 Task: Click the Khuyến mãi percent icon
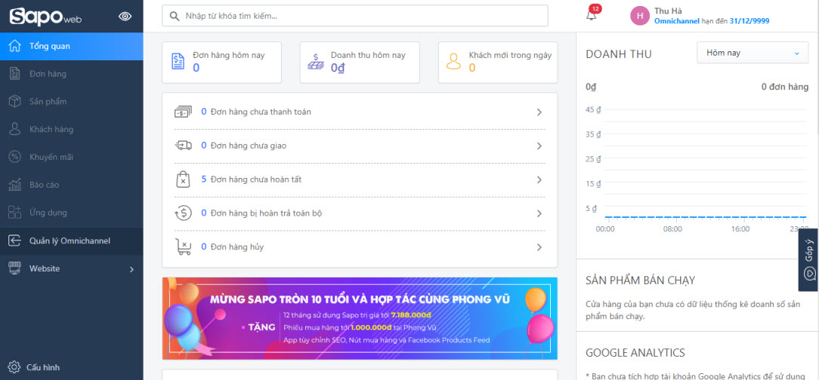pos(14,157)
